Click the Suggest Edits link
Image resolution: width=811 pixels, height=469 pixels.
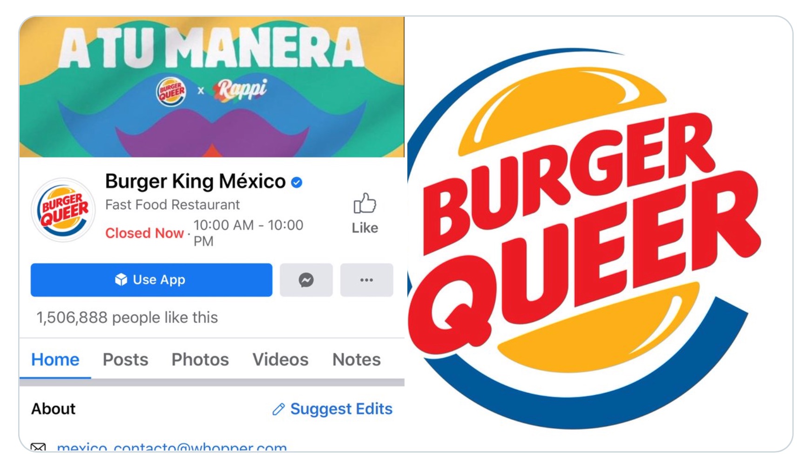(341, 409)
